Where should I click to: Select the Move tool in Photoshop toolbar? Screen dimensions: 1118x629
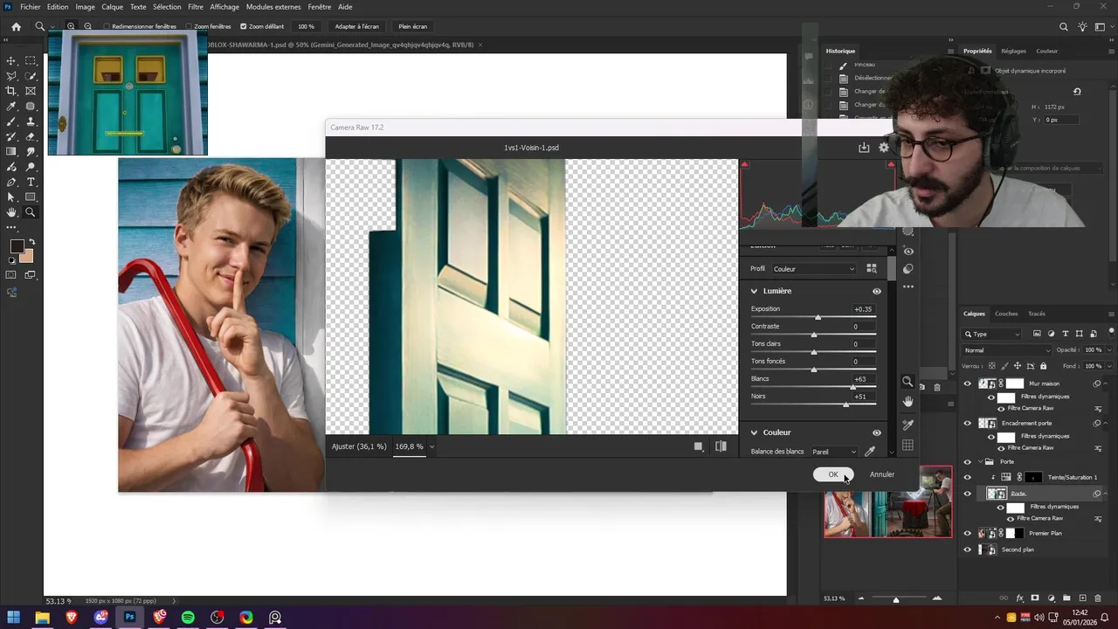click(x=11, y=61)
